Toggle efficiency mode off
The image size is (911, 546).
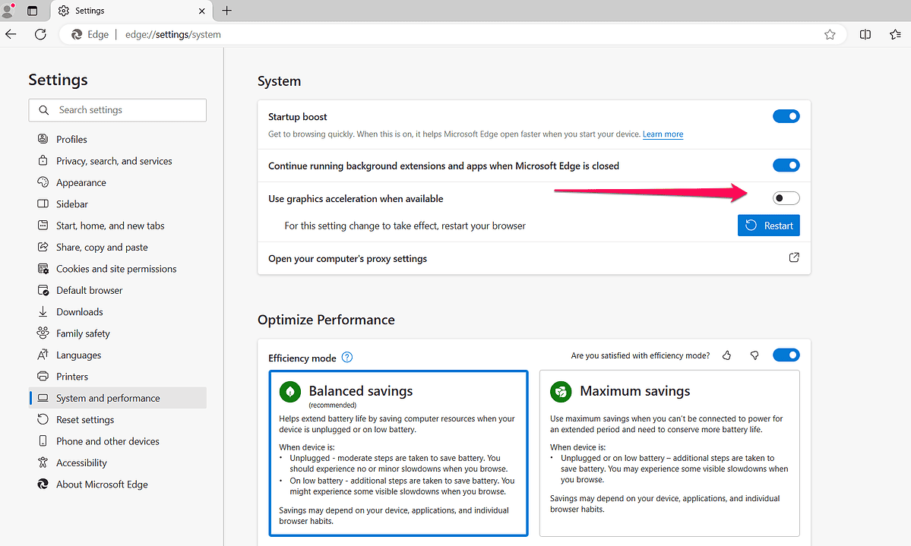[786, 355]
